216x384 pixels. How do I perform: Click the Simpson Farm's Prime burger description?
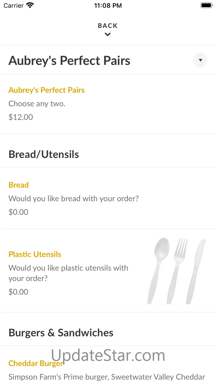(107, 377)
